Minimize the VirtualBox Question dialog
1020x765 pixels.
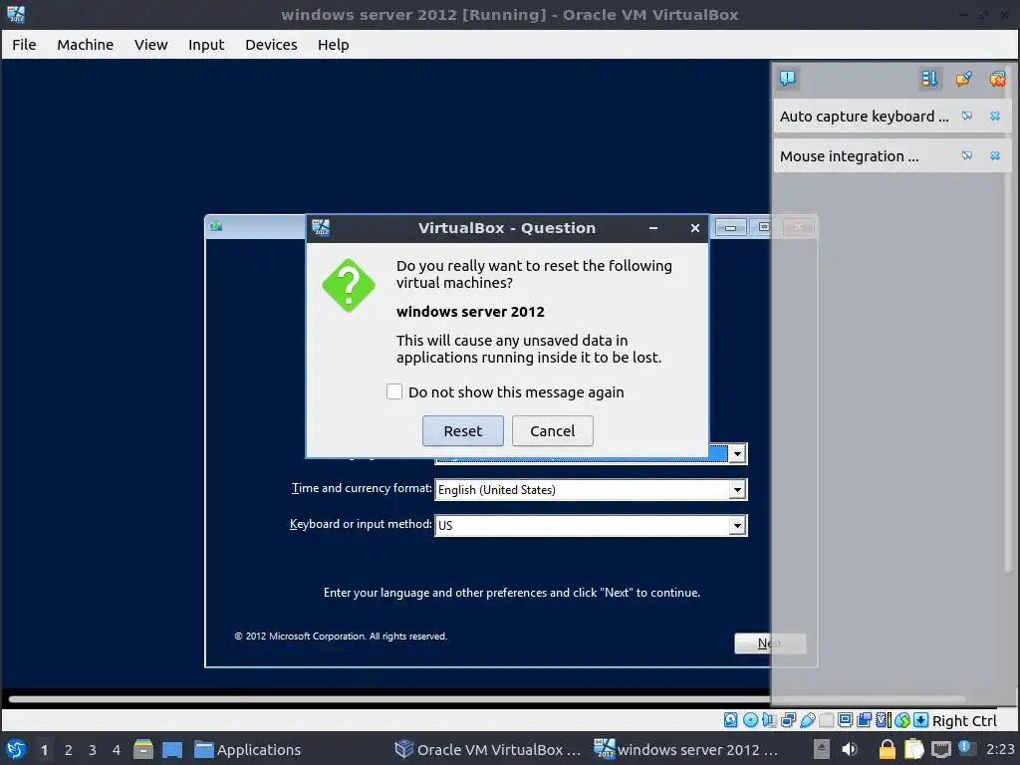coord(653,228)
